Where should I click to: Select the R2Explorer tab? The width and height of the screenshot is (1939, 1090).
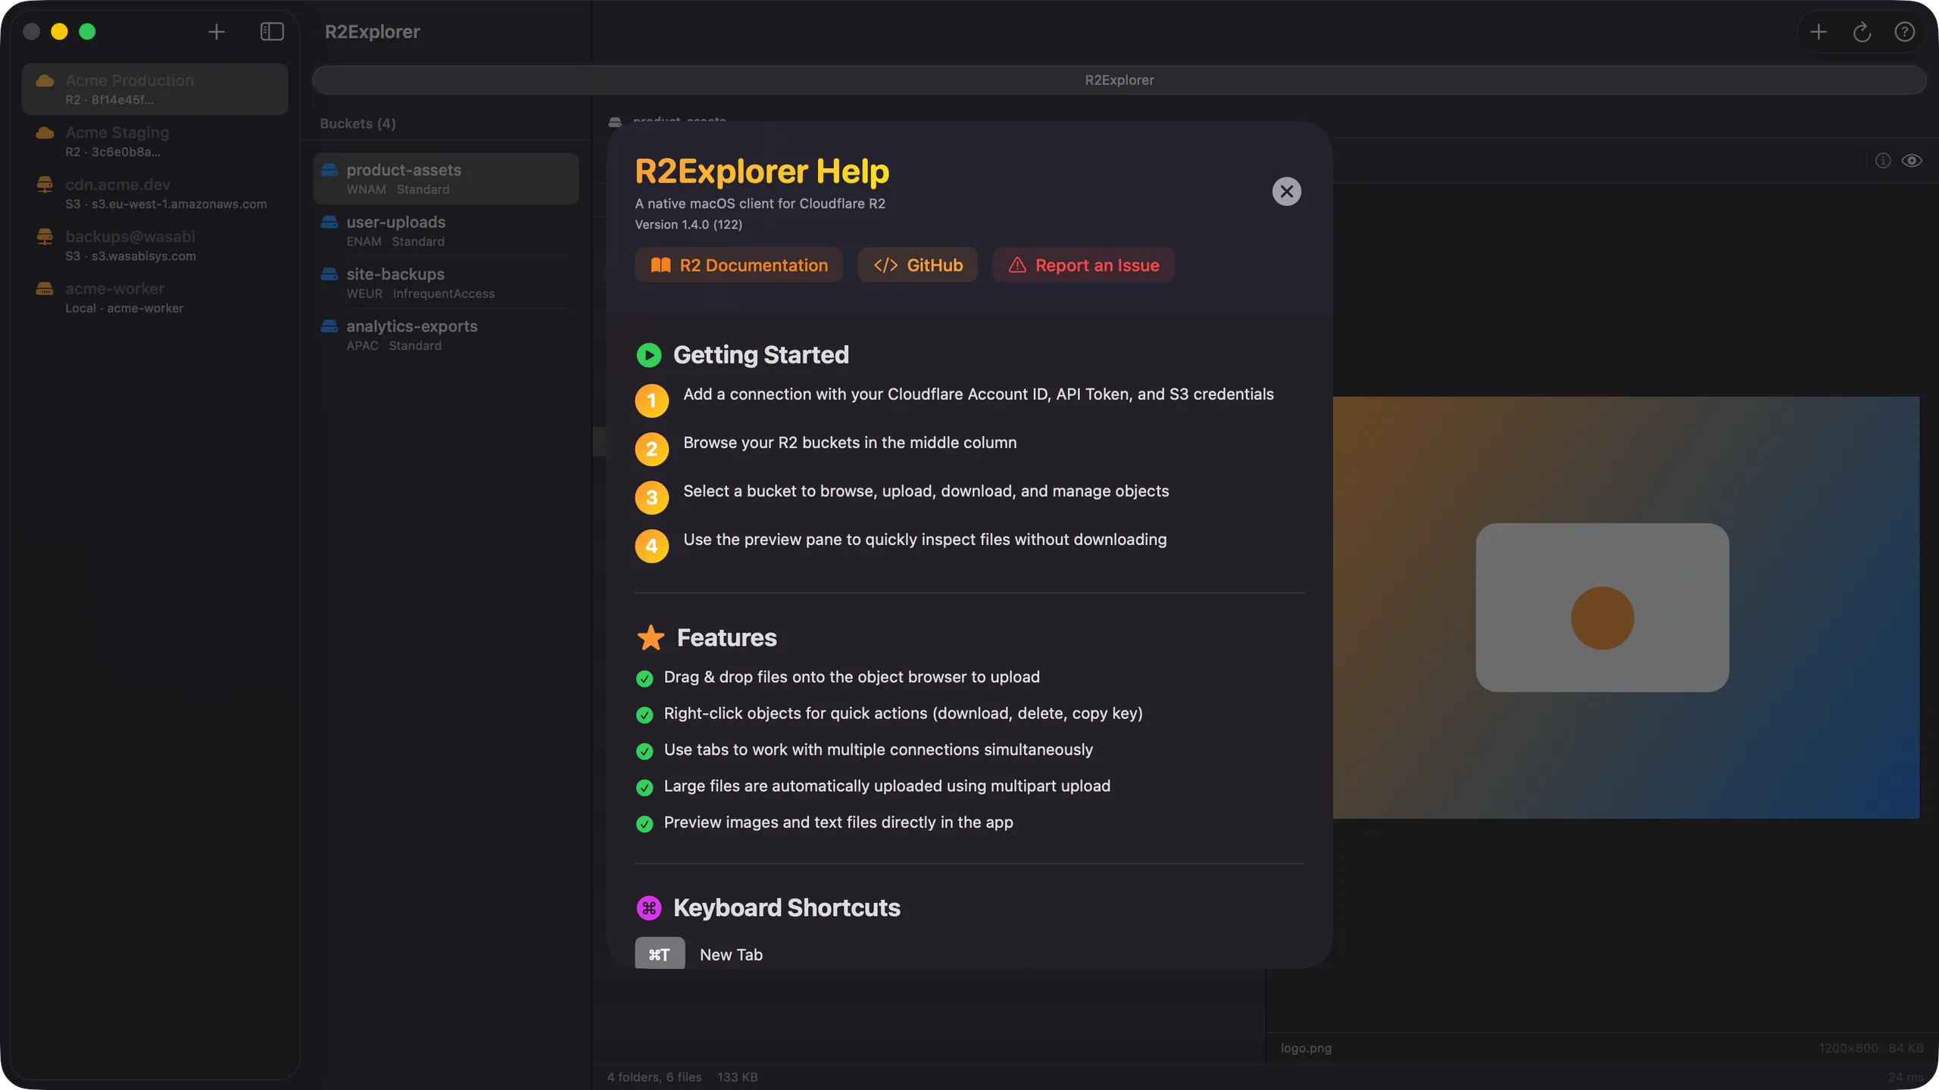pos(1119,80)
